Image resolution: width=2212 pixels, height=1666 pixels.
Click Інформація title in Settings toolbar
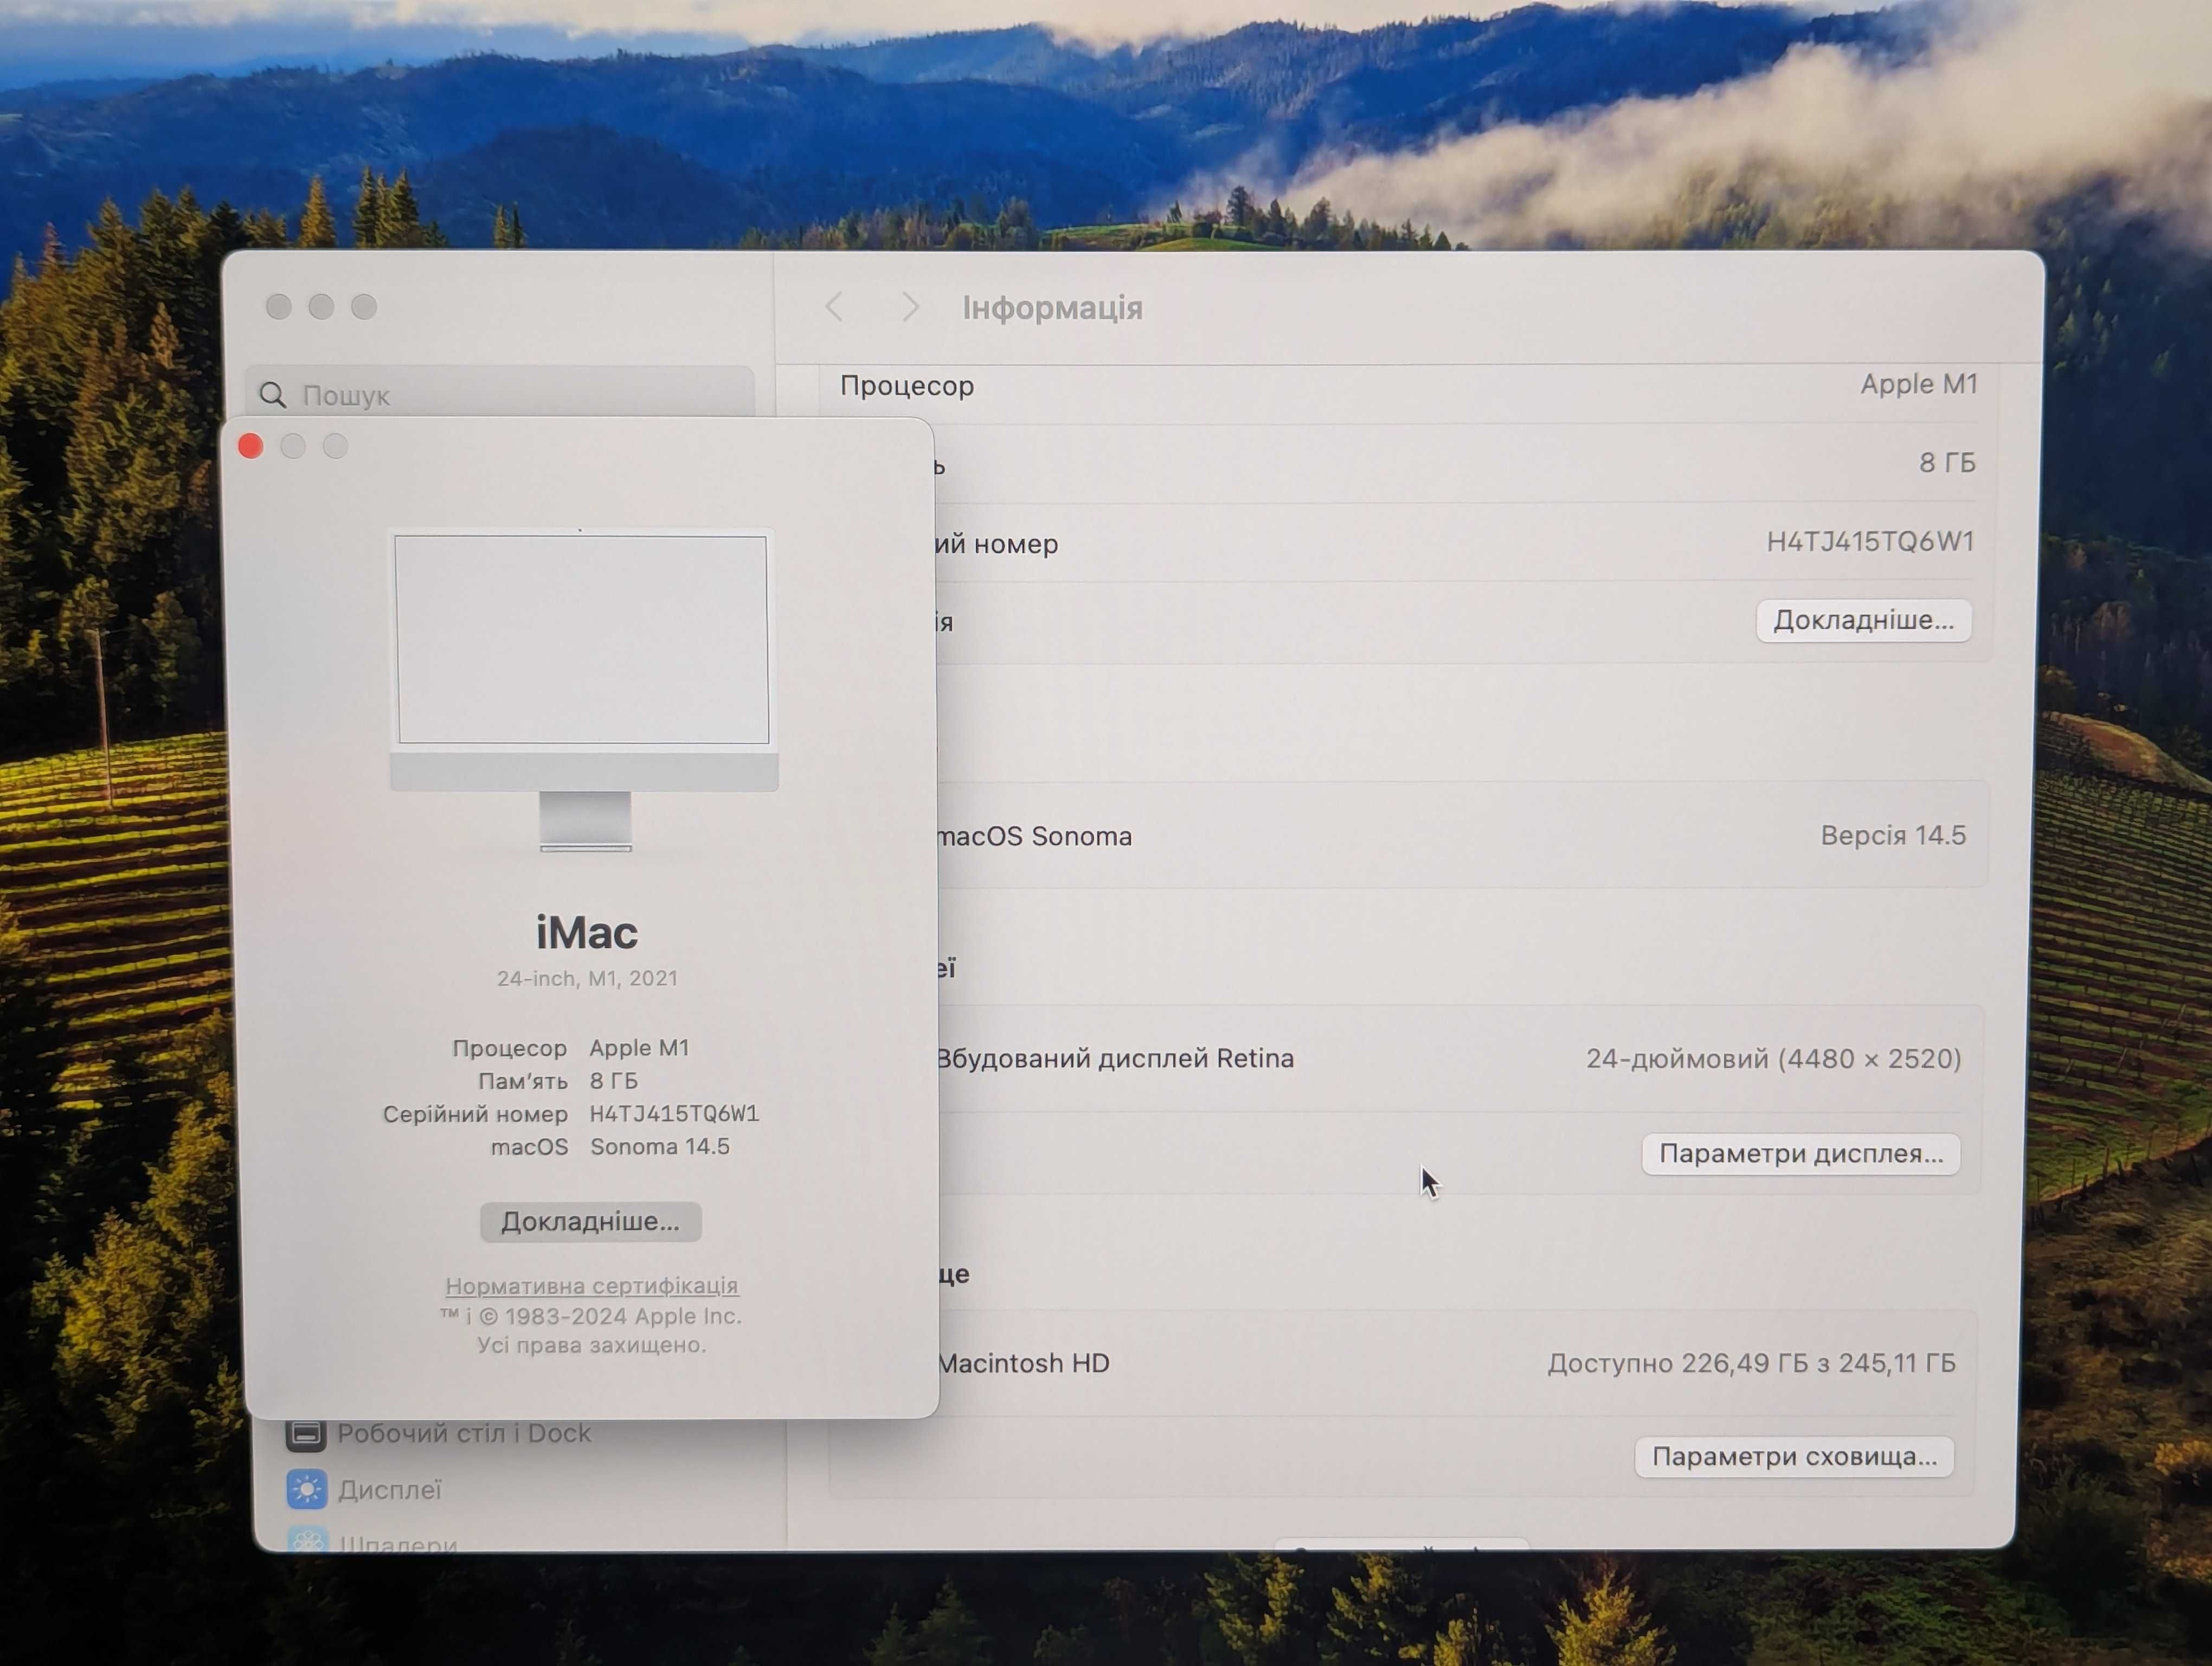(1053, 308)
